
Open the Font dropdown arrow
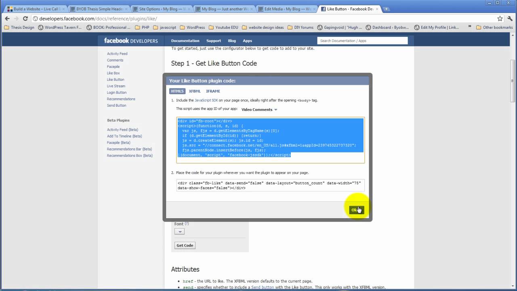179,232
